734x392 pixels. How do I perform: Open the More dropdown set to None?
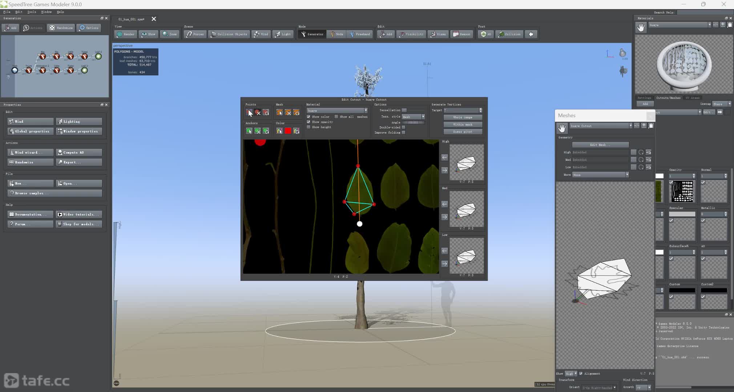(x=600, y=175)
